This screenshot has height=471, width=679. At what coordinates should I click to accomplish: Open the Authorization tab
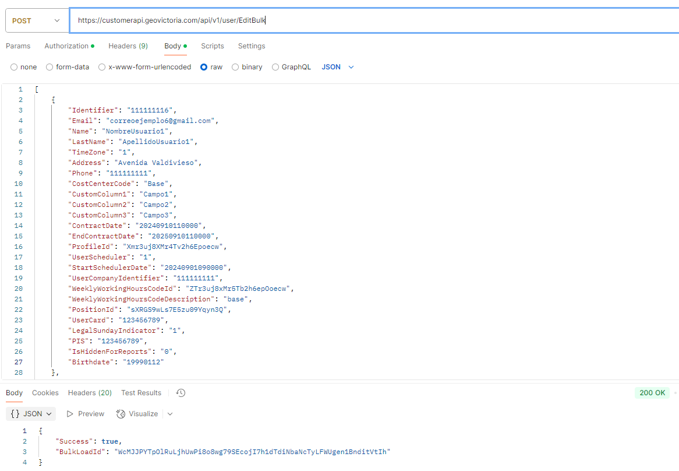(x=66, y=46)
